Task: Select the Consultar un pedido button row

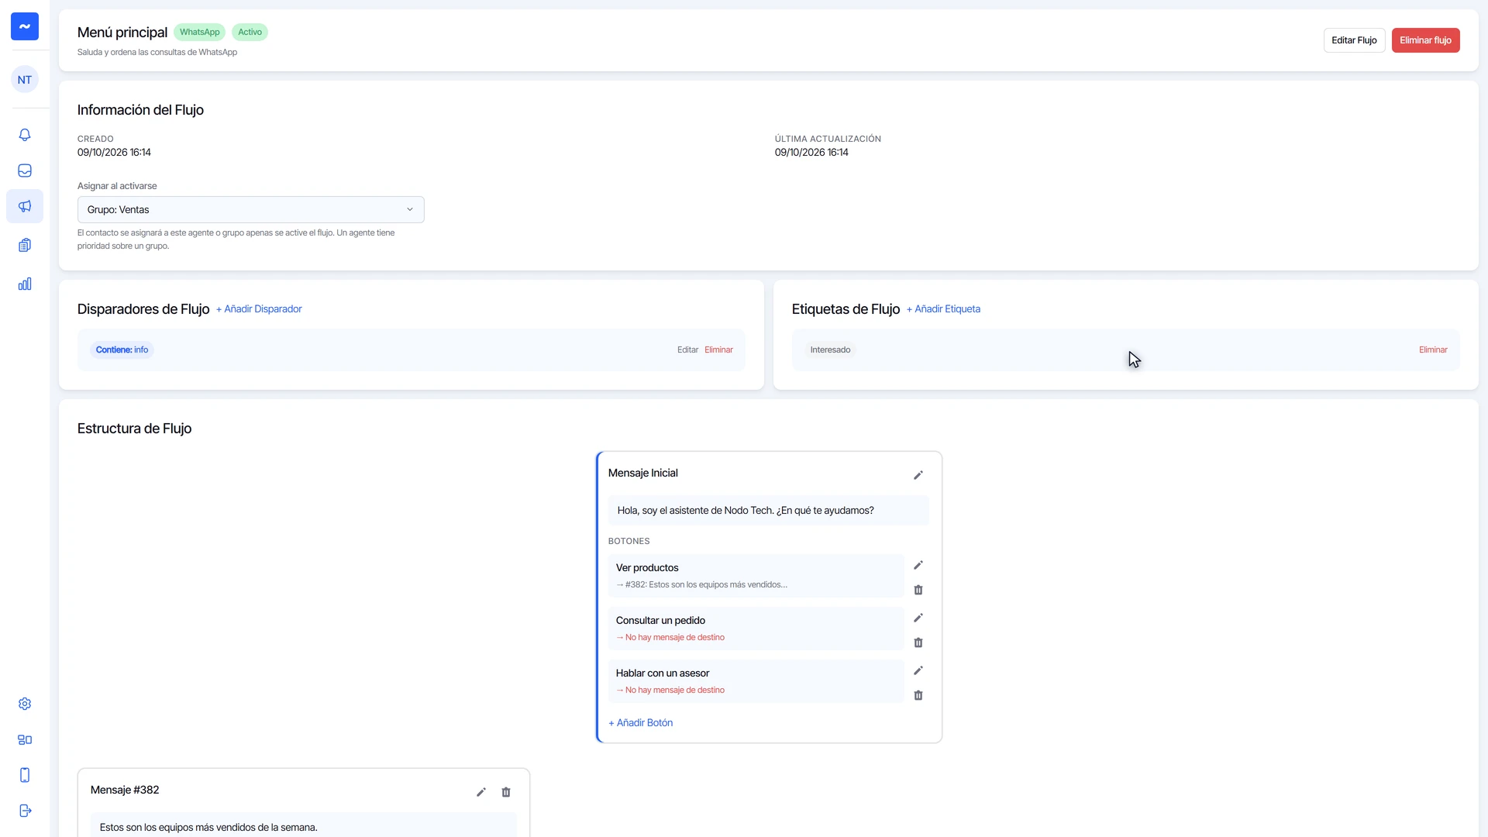Action: (x=756, y=629)
